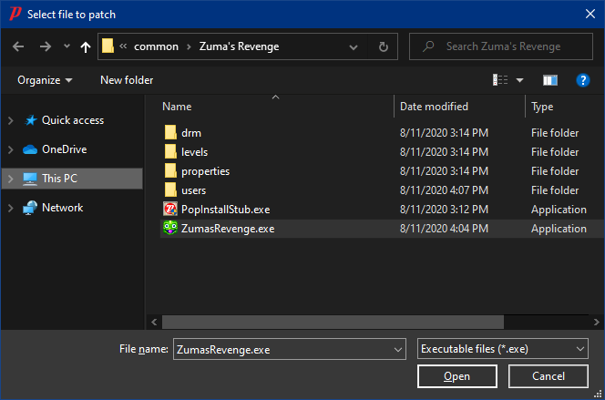Expand the This PC tree node

11,179
